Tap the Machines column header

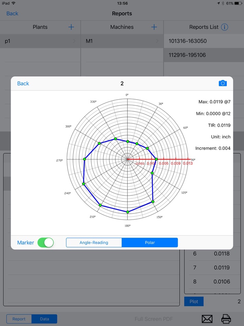pyautogui.click(x=122, y=27)
